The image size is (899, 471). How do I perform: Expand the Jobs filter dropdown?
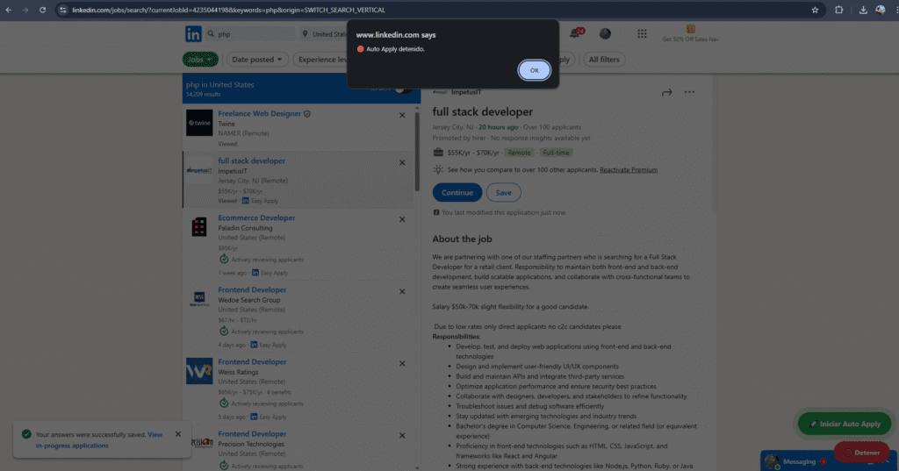(x=200, y=60)
